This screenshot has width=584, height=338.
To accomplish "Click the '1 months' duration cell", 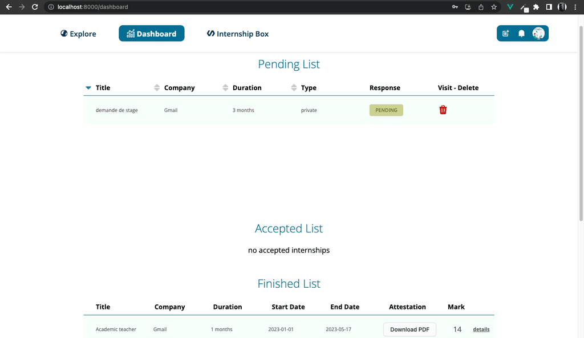I will tap(222, 329).
